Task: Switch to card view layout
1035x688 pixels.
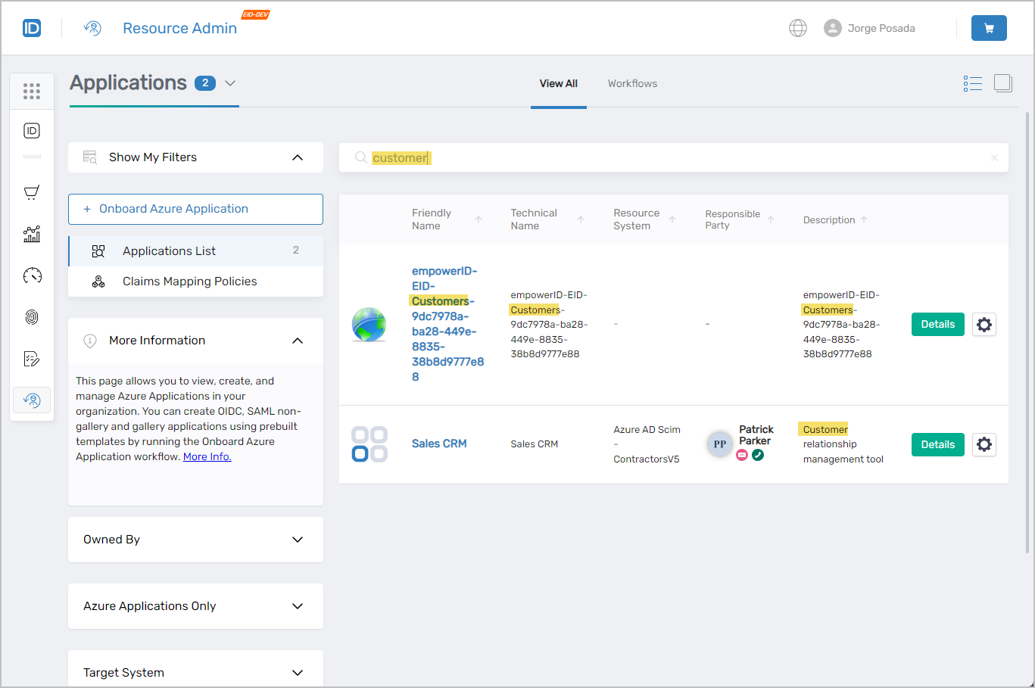Action: point(1002,83)
